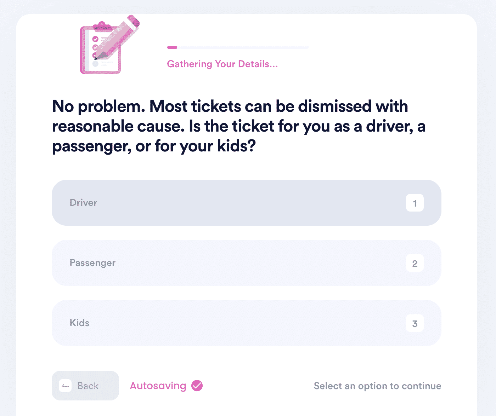Image resolution: width=496 pixels, height=416 pixels.
Task: Click the clipboard and pencil illustration
Action: point(109,45)
